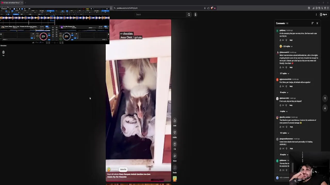Reply to the 'When I was homeless' comment
Viewport: 330px width, 185px height.
click(291, 68)
